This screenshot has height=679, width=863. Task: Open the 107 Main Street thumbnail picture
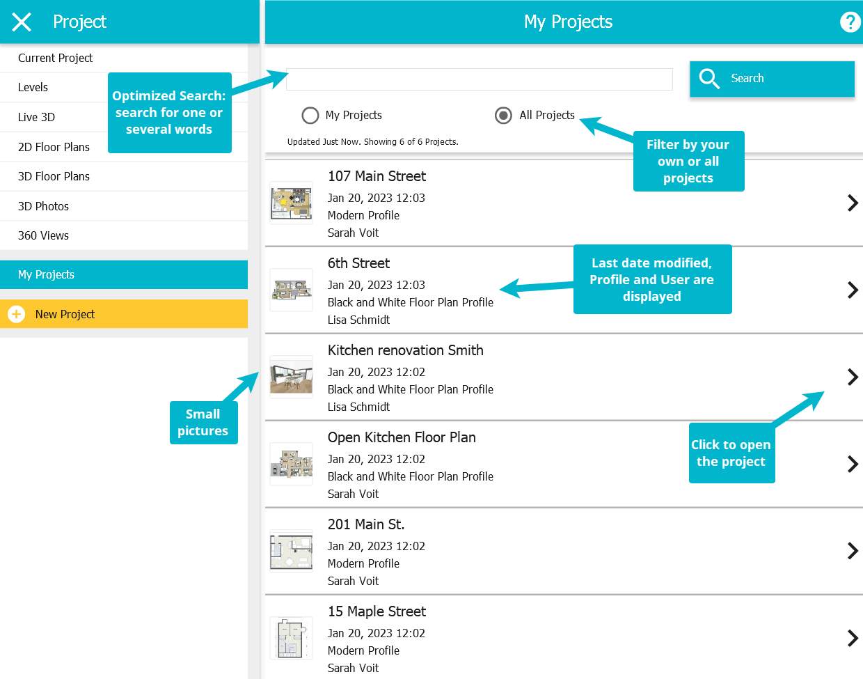[x=291, y=203]
